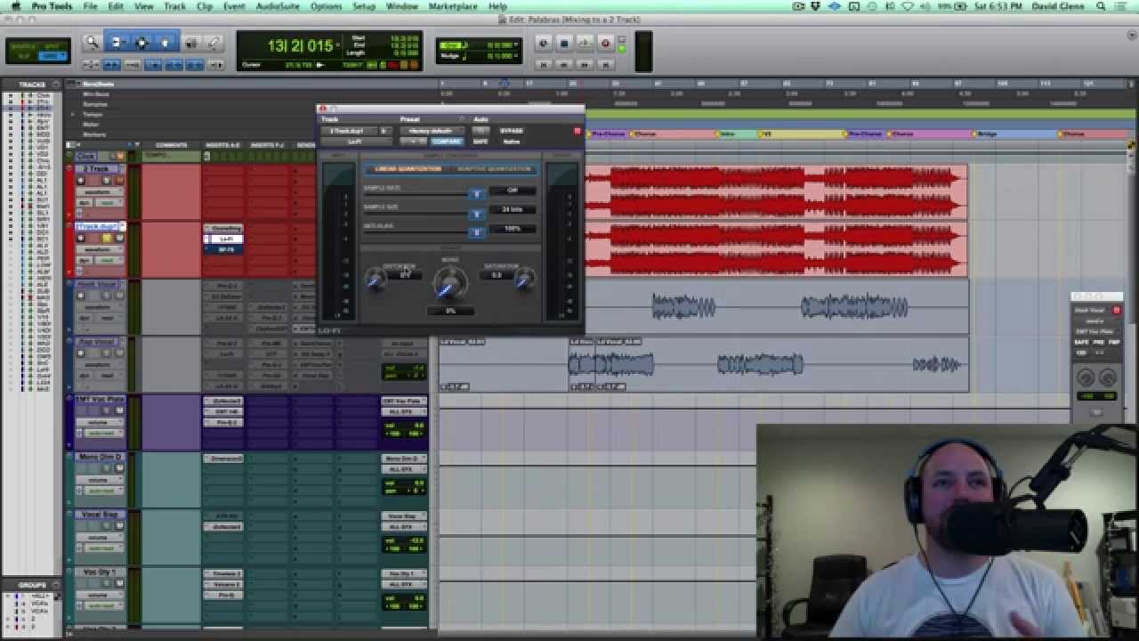Click the transport Fast Forward button
1139x641 pixels.
coord(584,64)
